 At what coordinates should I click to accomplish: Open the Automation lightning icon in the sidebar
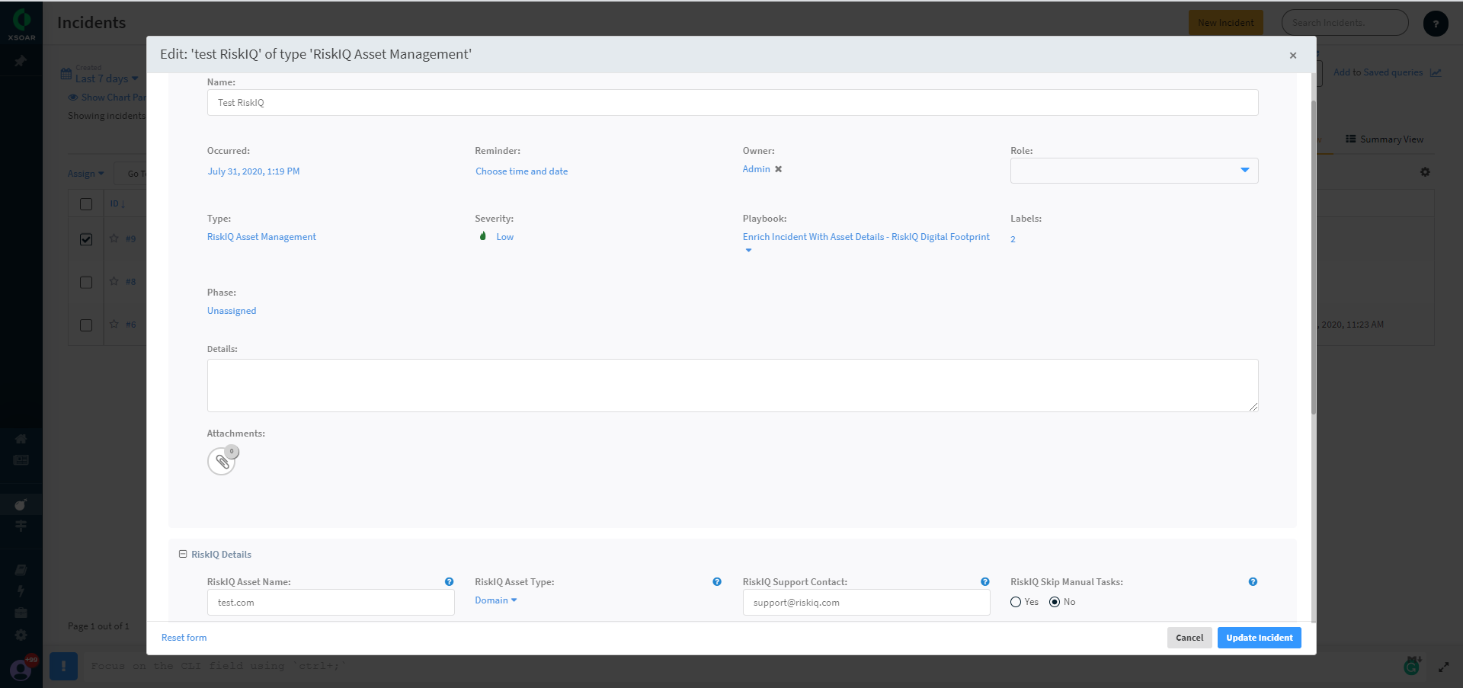[x=21, y=591]
